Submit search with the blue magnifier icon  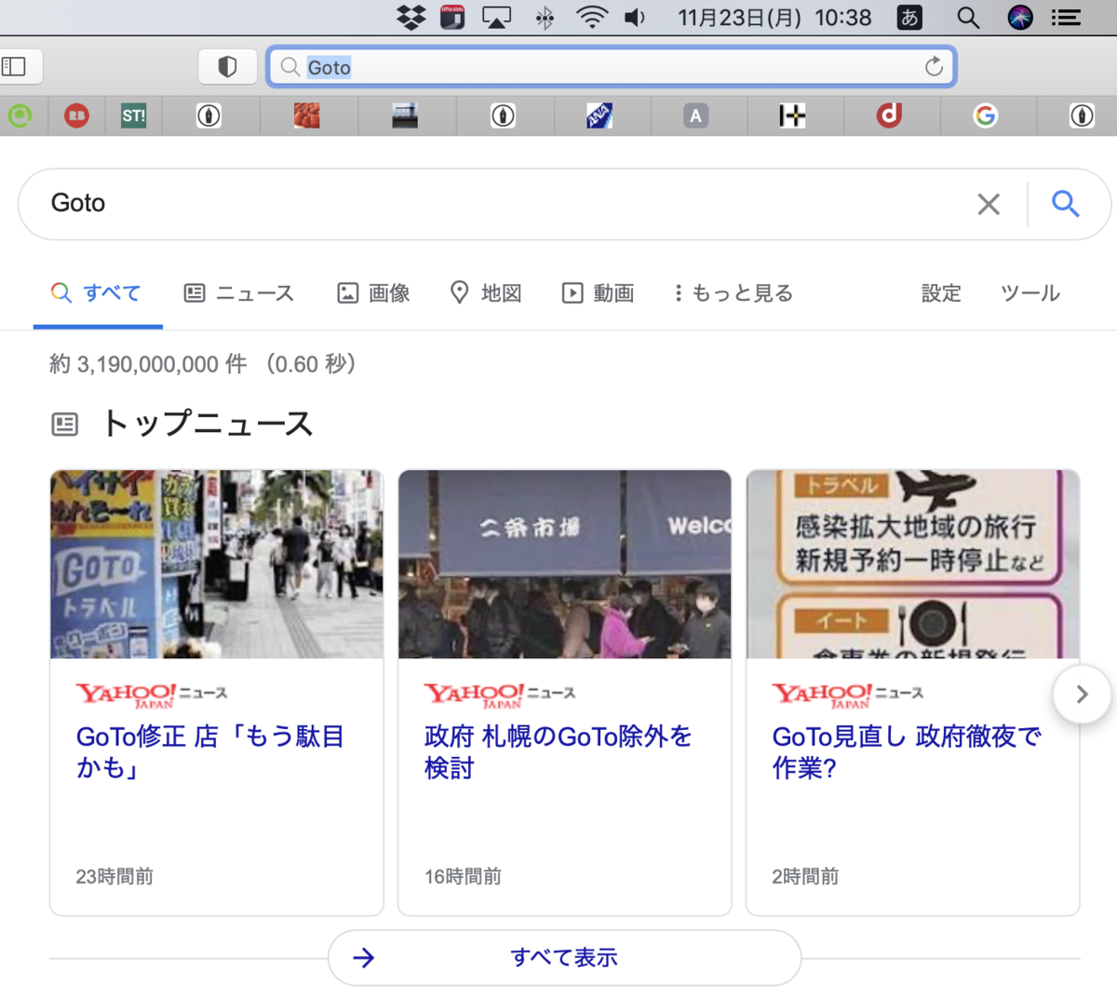(1065, 203)
